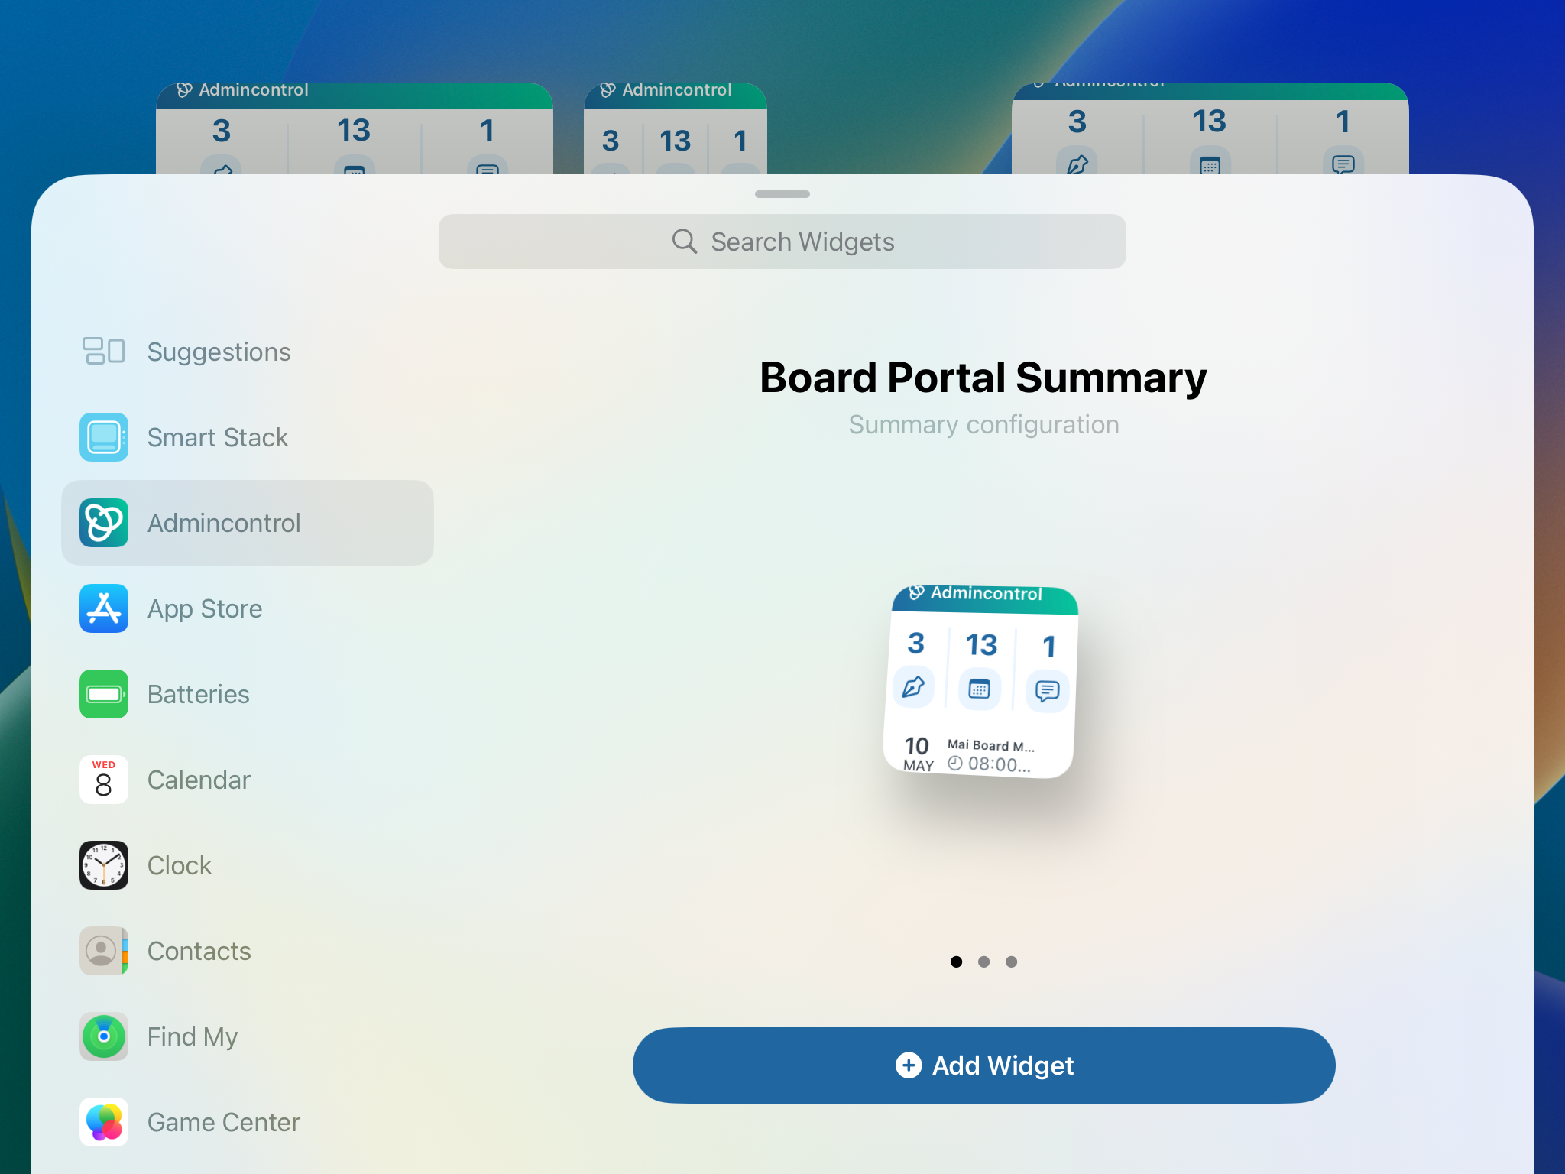This screenshot has width=1565, height=1174.
Task: Click the Summary configuration subtitle
Action: (x=984, y=424)
